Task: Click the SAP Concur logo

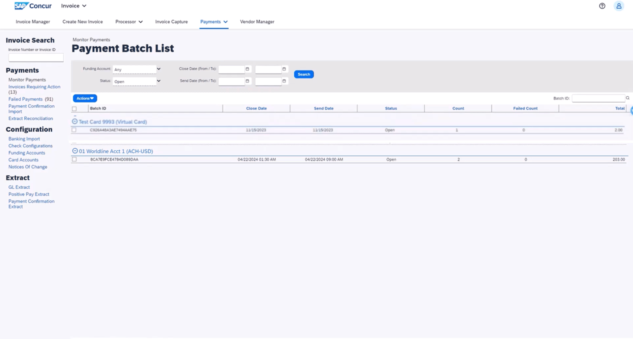Action: pos(33,6)
